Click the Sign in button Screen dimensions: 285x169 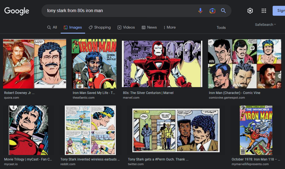(279, 11)
